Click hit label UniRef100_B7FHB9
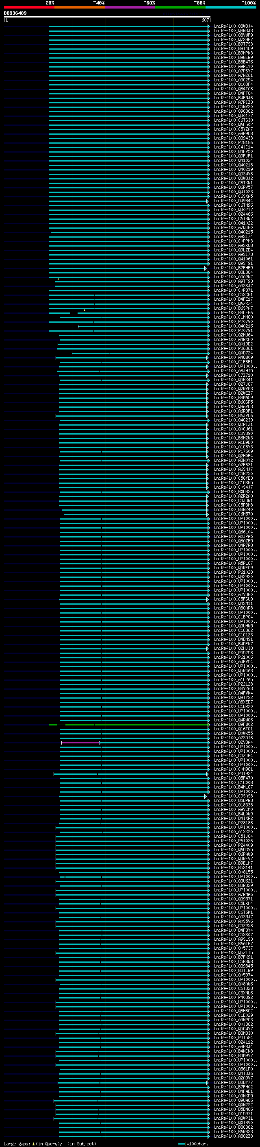The image size is (260, 1147). [x=233, y=268]
